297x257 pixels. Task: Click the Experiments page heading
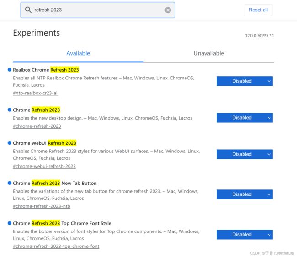(x=37, y=33)
